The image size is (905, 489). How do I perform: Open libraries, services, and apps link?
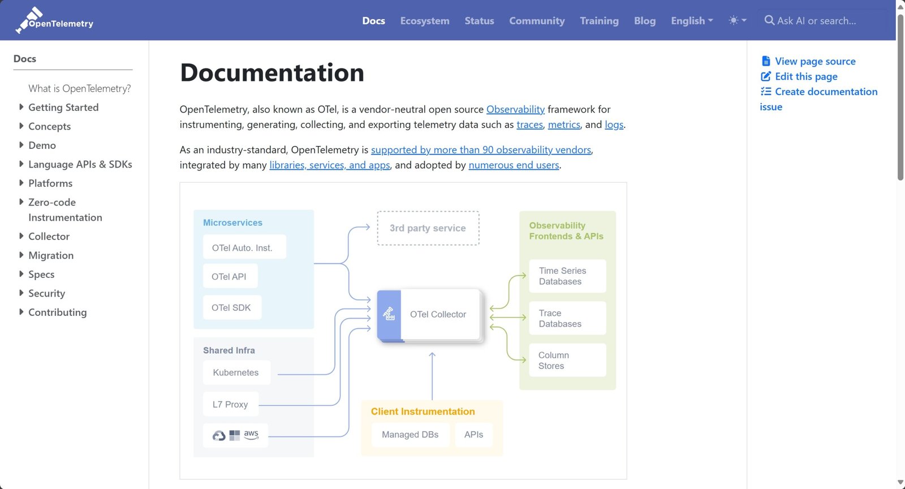[x=330, y=165]
